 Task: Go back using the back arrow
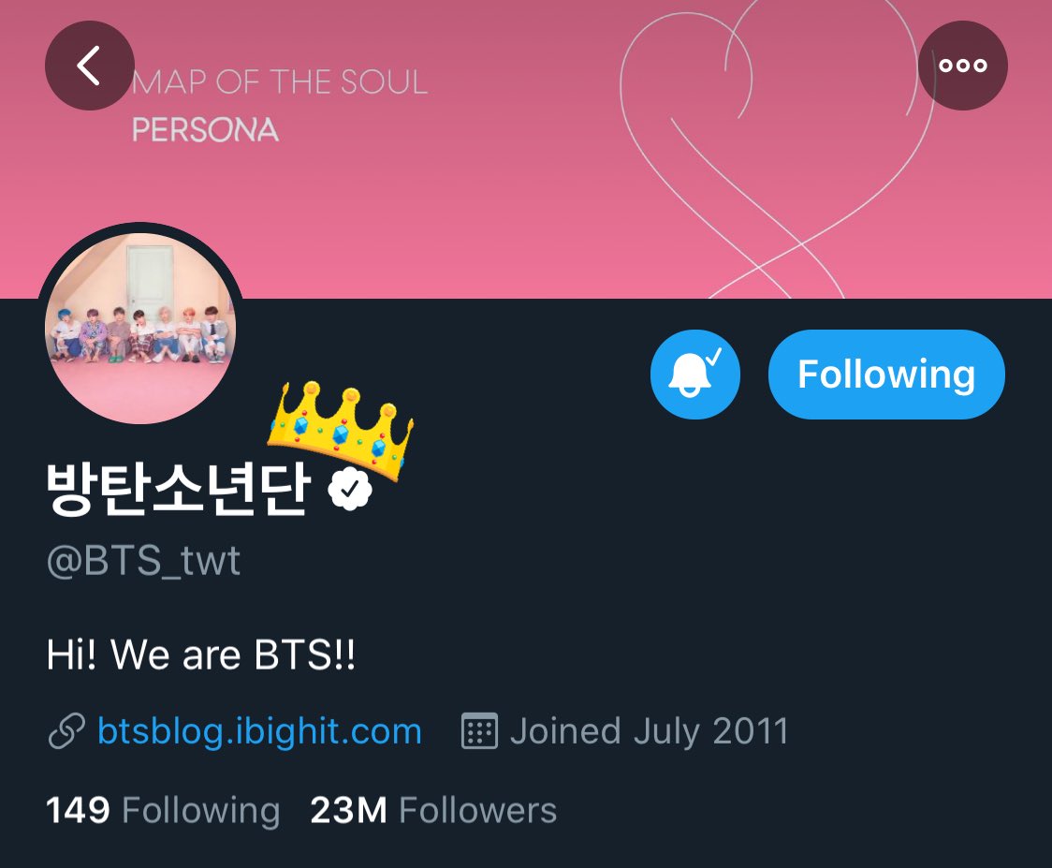[89, 66]
